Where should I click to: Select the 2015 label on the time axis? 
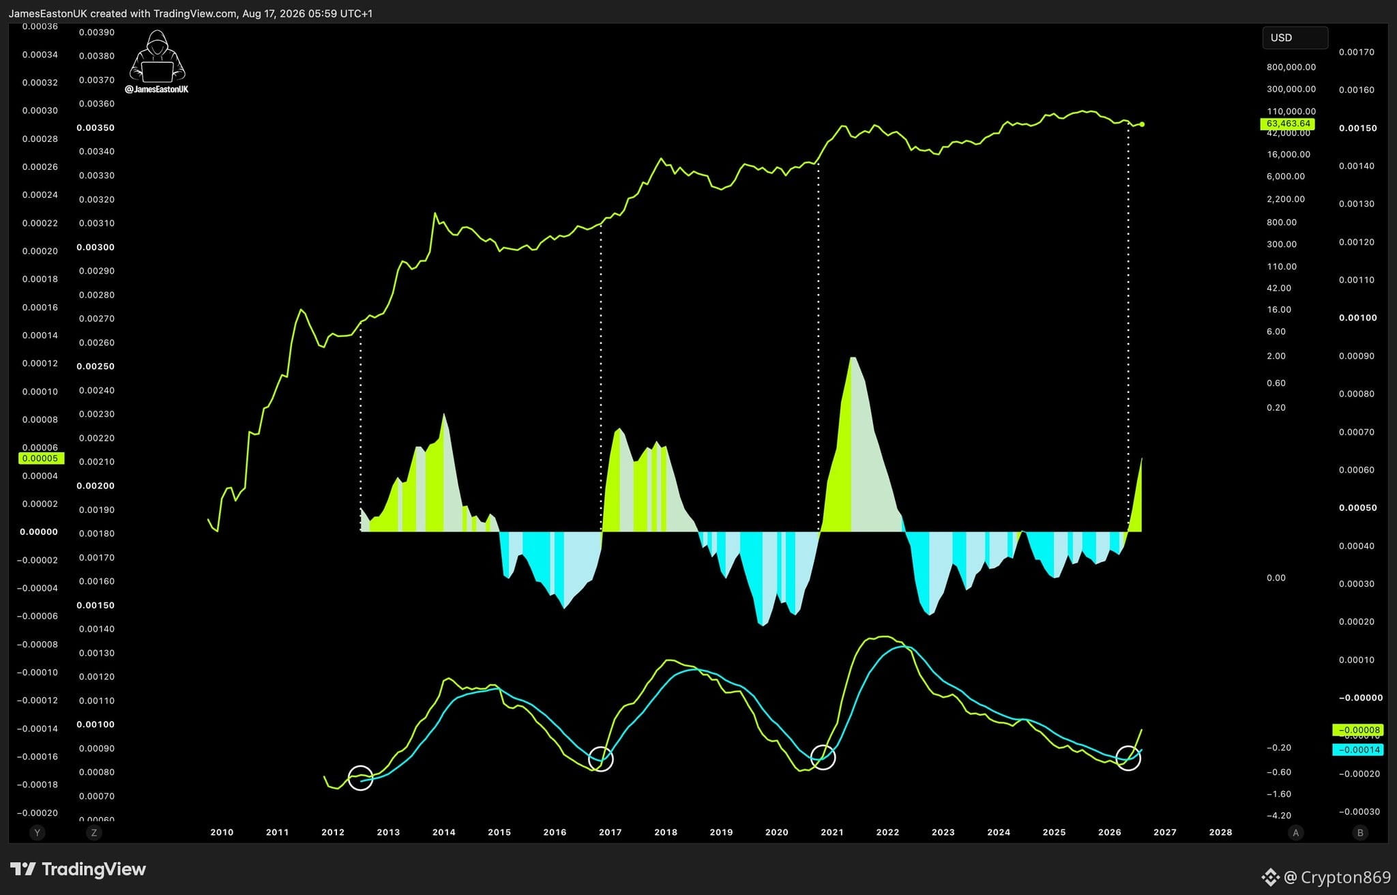[x=499, y=832]
